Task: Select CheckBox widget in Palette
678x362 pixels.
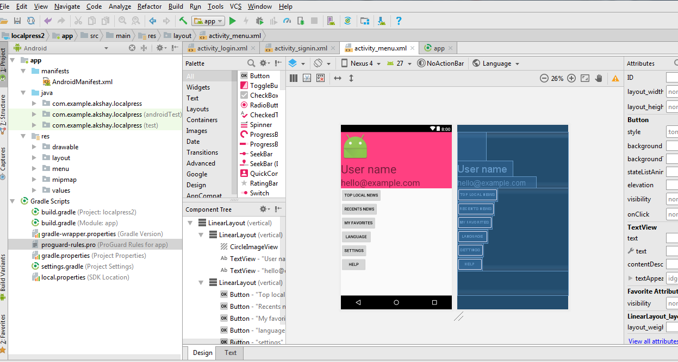Action: click(x=259, y=96)
